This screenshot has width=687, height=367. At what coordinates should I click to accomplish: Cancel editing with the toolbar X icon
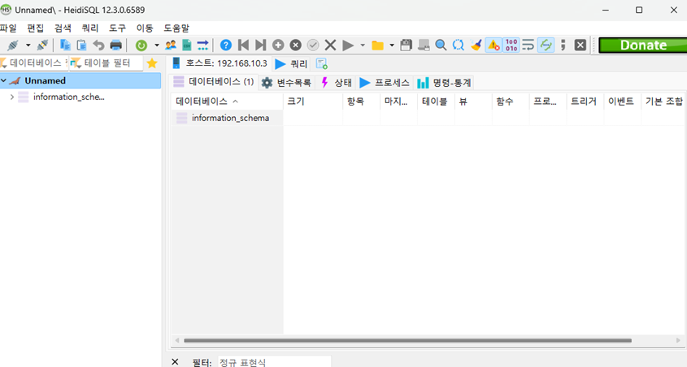pos(330,45)
